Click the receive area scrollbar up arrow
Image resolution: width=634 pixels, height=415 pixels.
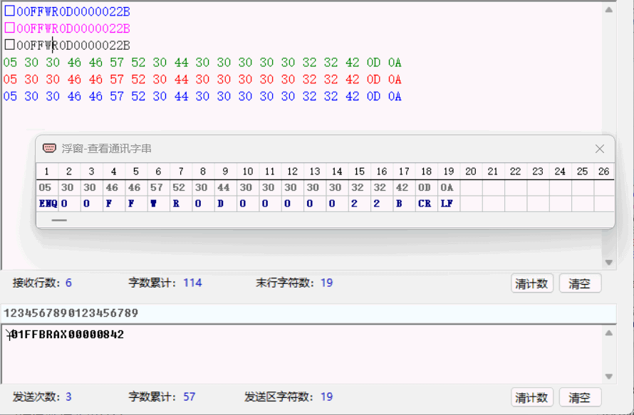[608, 10]
